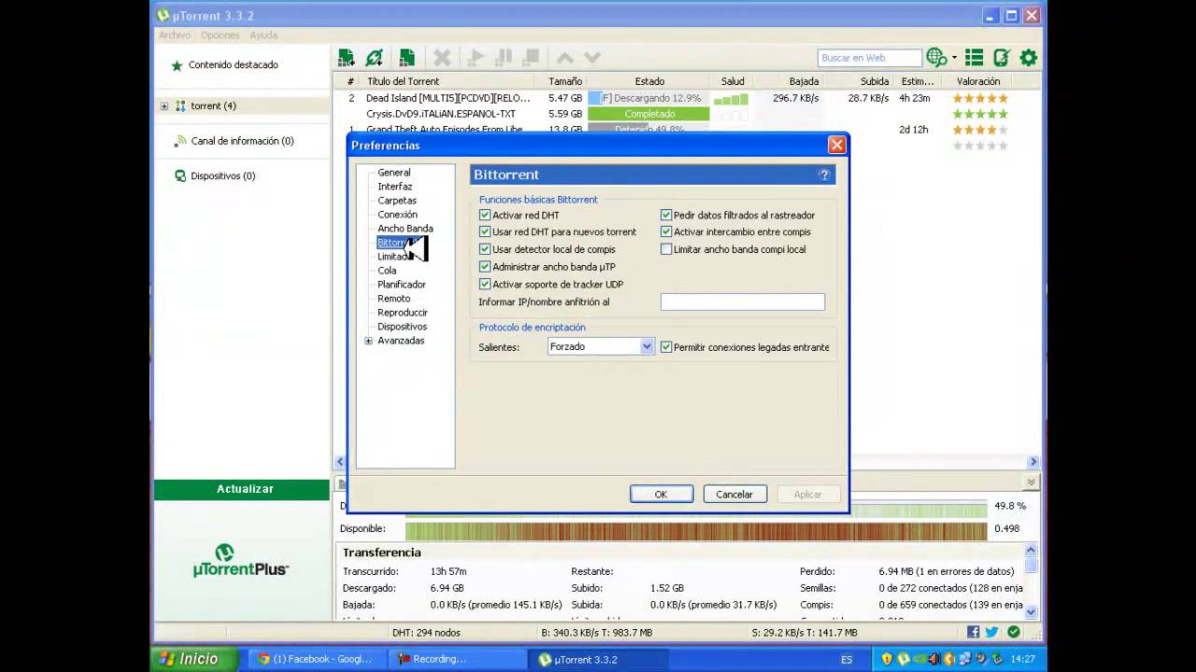Screen dimensions: 1196x672
Task: Toggle Activar soporte de tracker UDP
Action: click(x=485, y=284)
